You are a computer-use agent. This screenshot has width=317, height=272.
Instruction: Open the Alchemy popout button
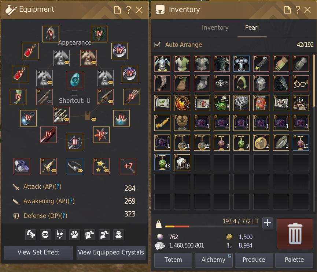pos(229,256)
